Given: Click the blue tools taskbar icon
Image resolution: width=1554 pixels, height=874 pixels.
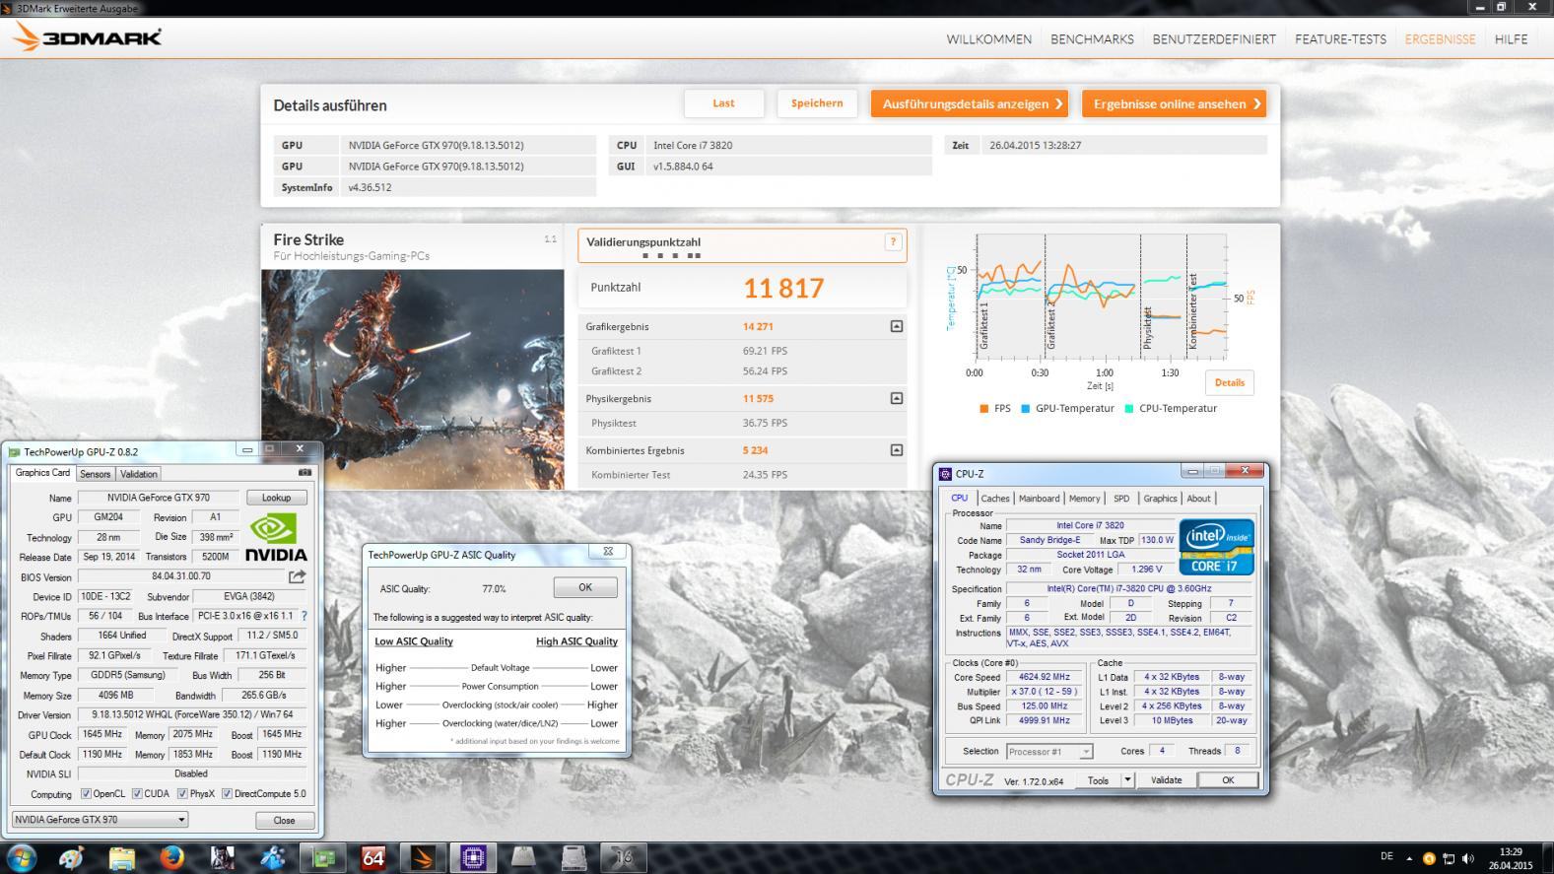Looking at the screenshot, I should 273,858.
